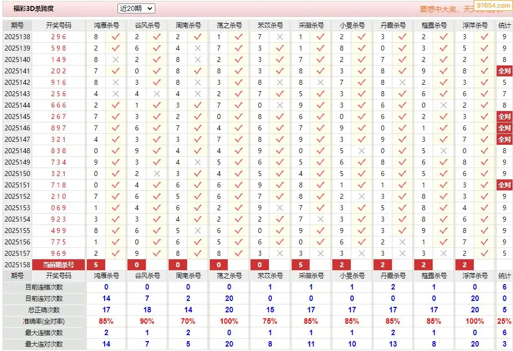Screen dimensions: 513x351
Task: Click the gray X mark for 谷风 in row 2025143
Action: (x=157, y=94)
